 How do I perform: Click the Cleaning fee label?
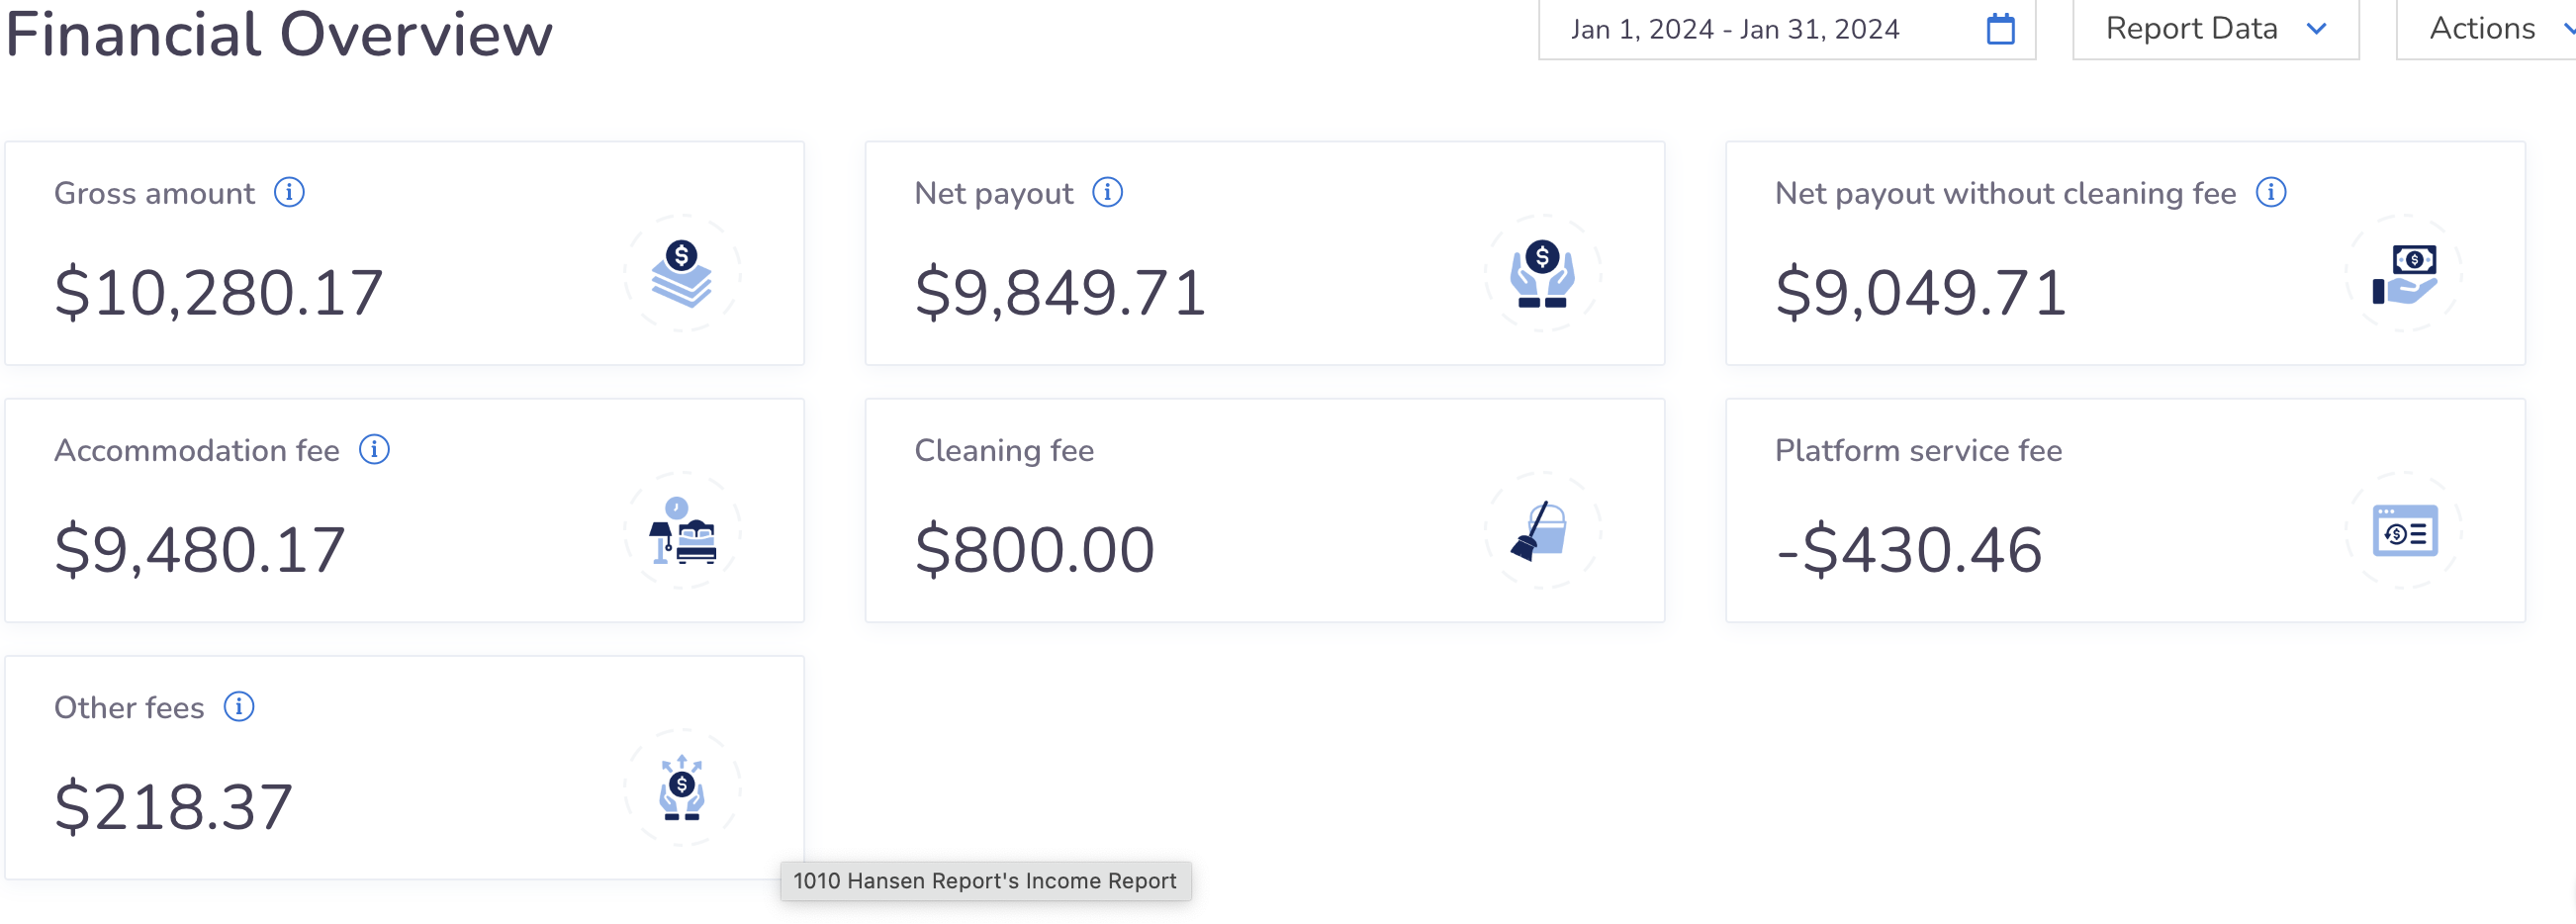1004,450
